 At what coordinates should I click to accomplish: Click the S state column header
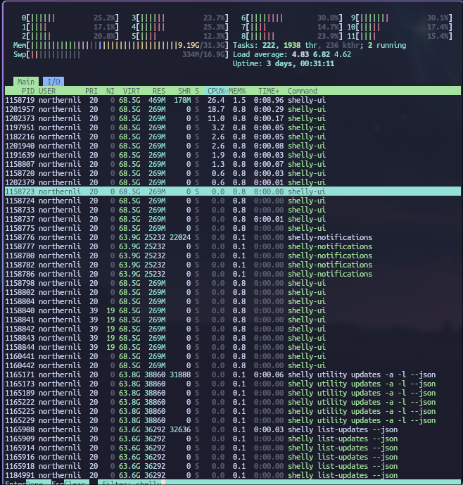(197, 91)
